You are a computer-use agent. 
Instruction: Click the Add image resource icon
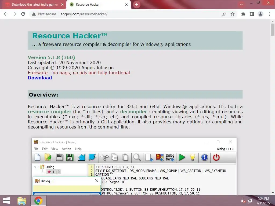point(160,157)
